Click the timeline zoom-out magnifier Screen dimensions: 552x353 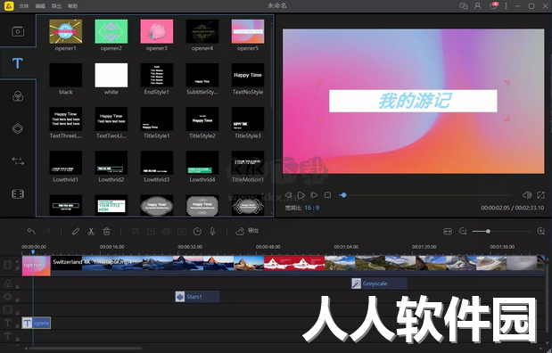463,231
